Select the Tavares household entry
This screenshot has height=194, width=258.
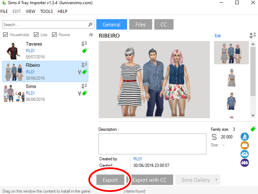[x=45, y=50]
